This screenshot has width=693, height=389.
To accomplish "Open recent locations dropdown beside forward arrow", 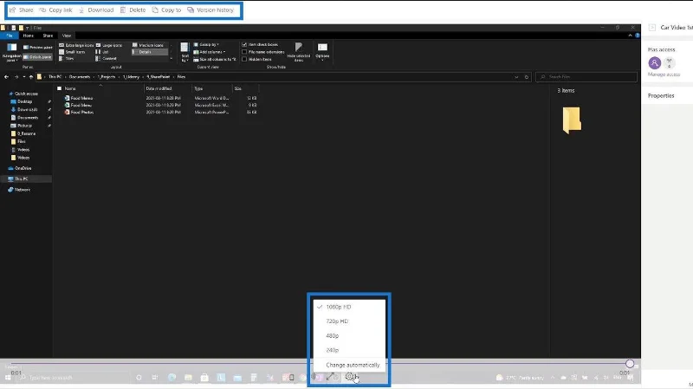I will [24, 77].
